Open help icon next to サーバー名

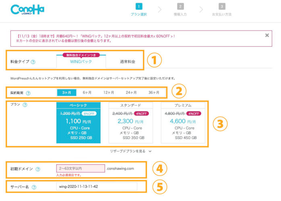click(x=34, y=187)
